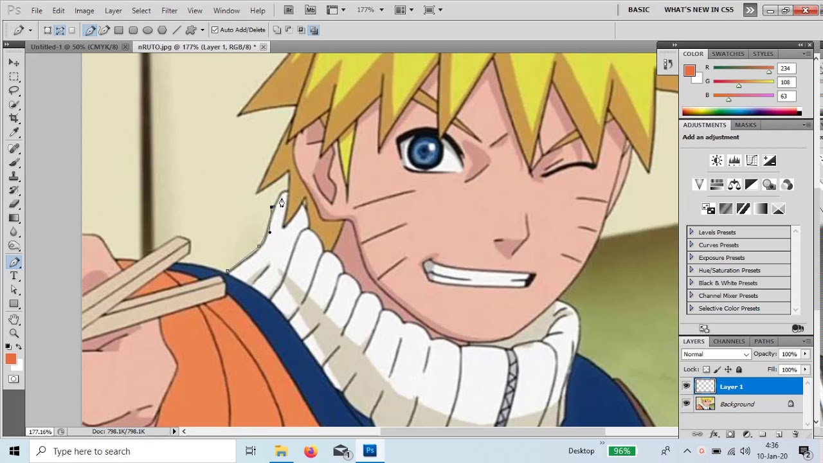The width and height of the screenshot is (823, 463).
Task: Select the Eraser tool
Action: 14,204
